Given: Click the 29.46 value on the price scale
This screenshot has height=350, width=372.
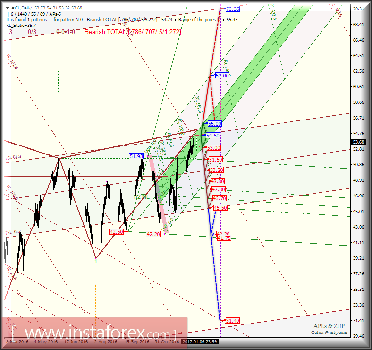Looking at the screenshot, I should point(358,336).
